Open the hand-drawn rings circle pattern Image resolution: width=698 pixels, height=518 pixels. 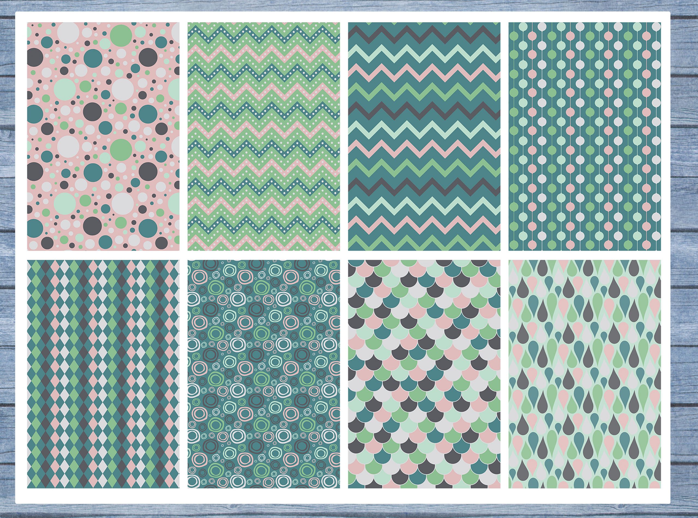263,374
